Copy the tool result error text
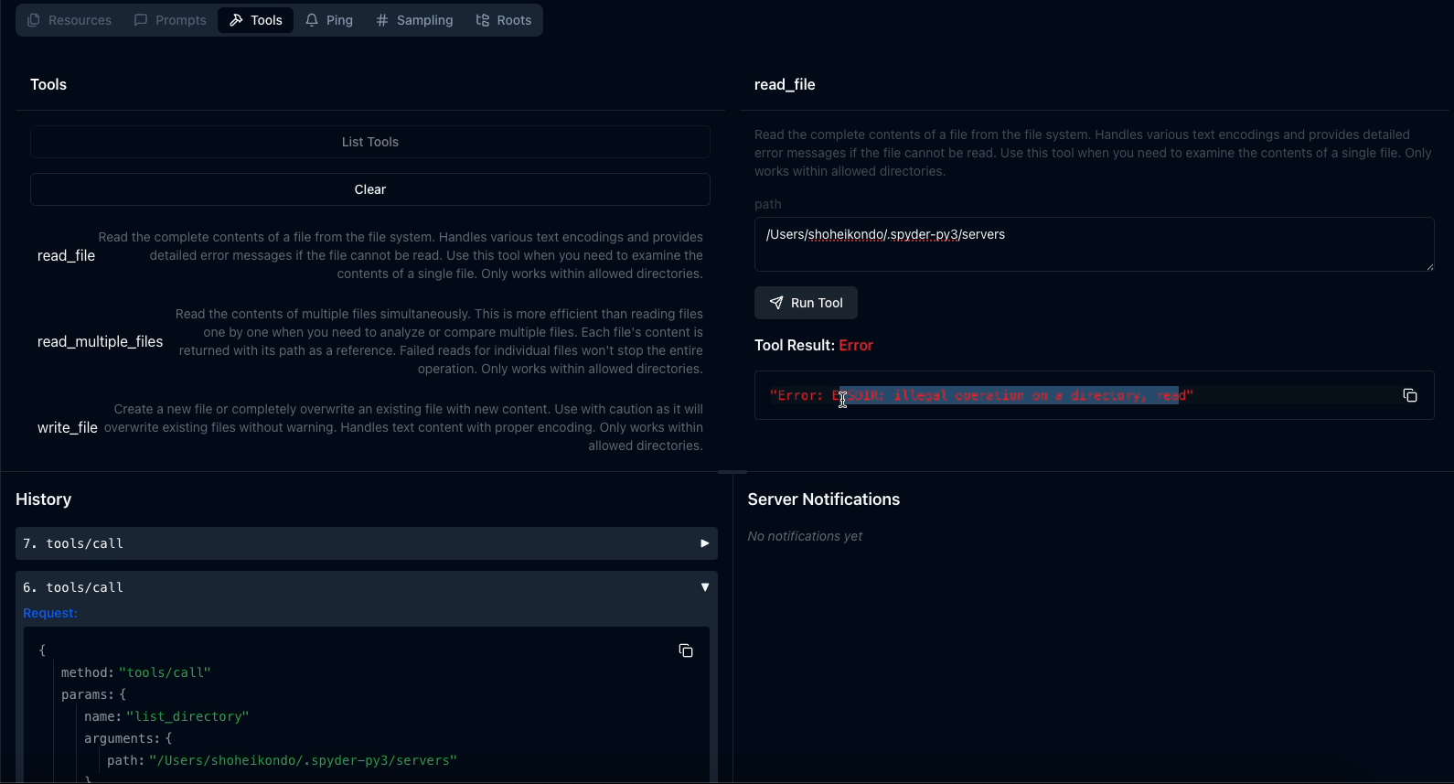 tap(1409, 395)
